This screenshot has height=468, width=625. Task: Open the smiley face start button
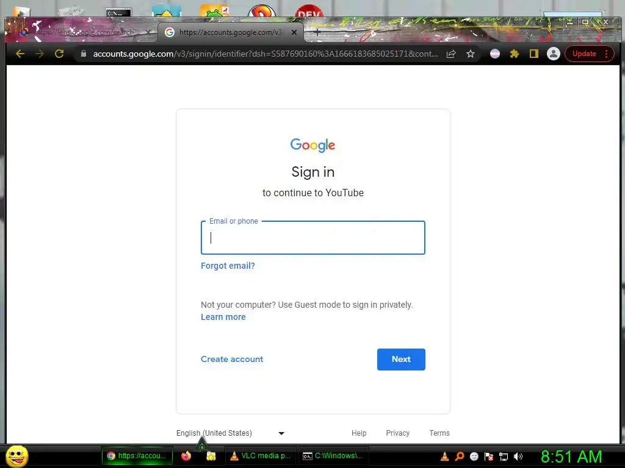tap(17, 456)
